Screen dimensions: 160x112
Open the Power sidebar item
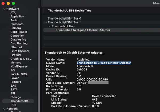tap(14, 78)
